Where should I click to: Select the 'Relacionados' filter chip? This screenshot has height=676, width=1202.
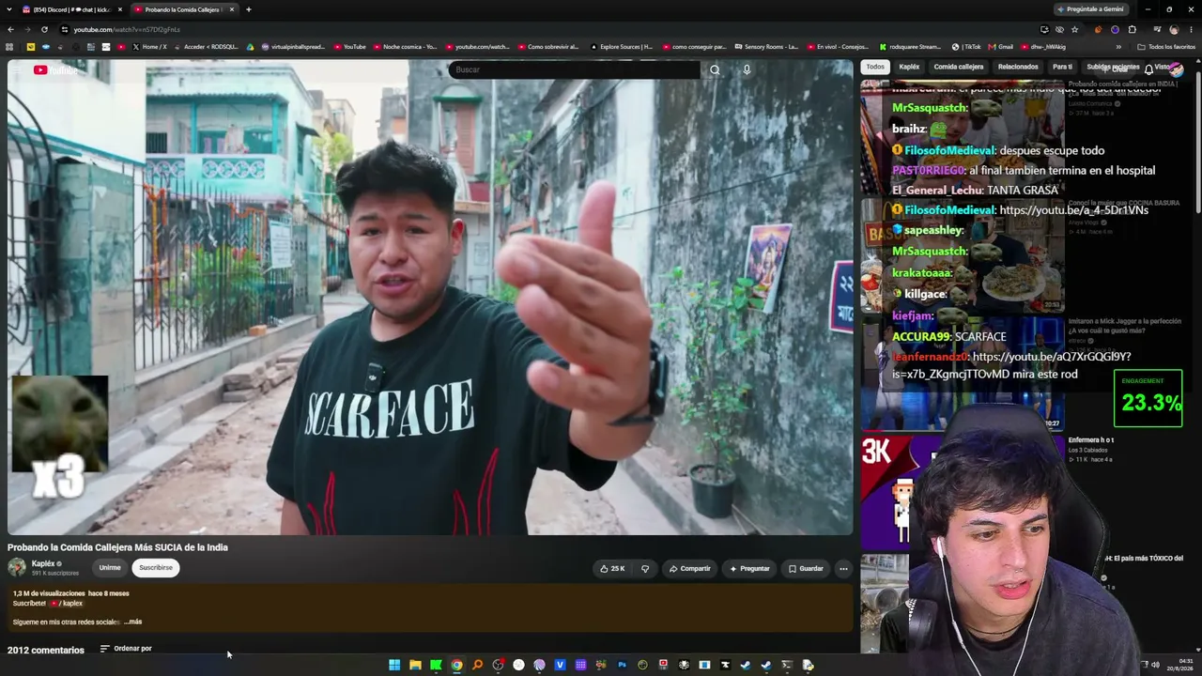[1018, 67]
